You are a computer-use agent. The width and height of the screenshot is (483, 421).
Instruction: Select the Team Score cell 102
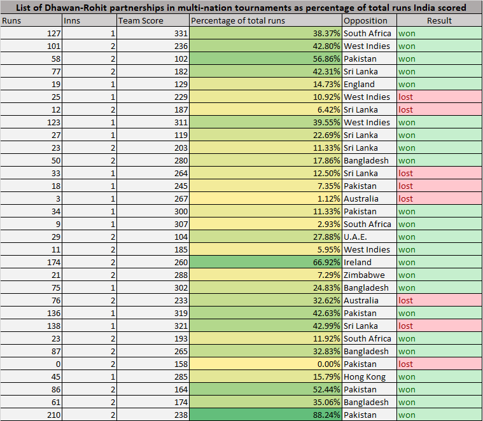pyautogui.click(x=153, y=59)
